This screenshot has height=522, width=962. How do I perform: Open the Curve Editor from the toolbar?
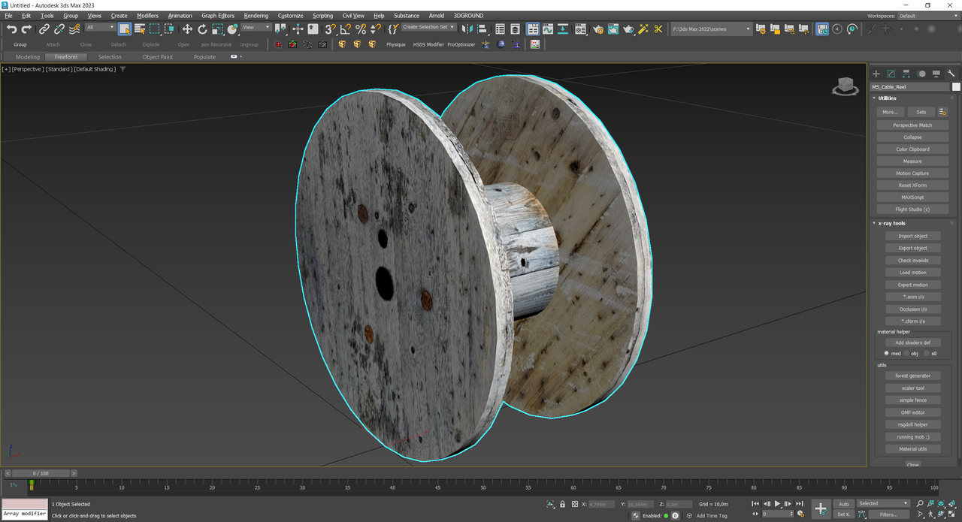(x=548, y=29)
